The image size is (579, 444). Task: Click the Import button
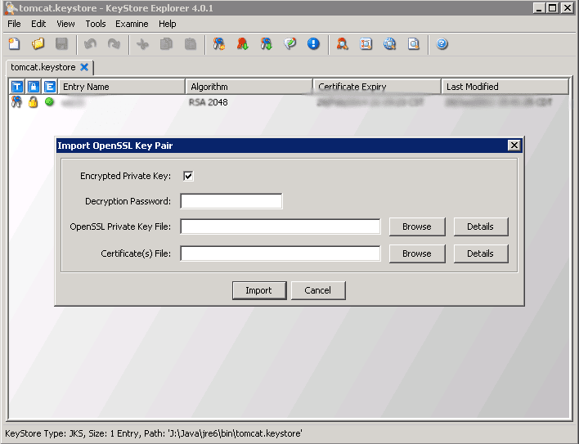coord(259,290)
